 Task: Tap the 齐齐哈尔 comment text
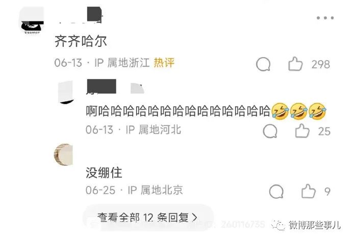(x=81, y=41)
